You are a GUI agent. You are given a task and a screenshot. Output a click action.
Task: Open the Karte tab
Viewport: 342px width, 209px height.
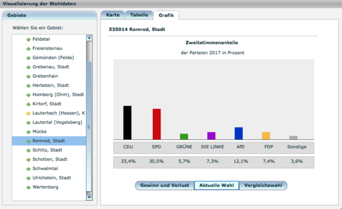[113, 15]
